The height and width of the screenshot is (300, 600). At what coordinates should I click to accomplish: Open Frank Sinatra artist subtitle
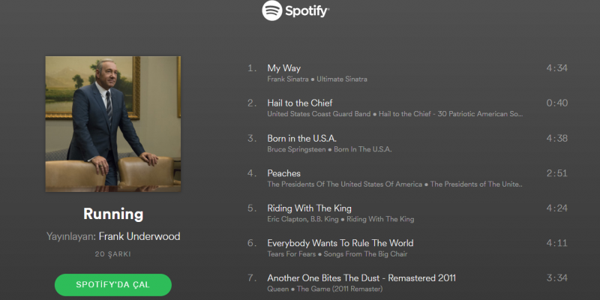[x=288, y=79]
